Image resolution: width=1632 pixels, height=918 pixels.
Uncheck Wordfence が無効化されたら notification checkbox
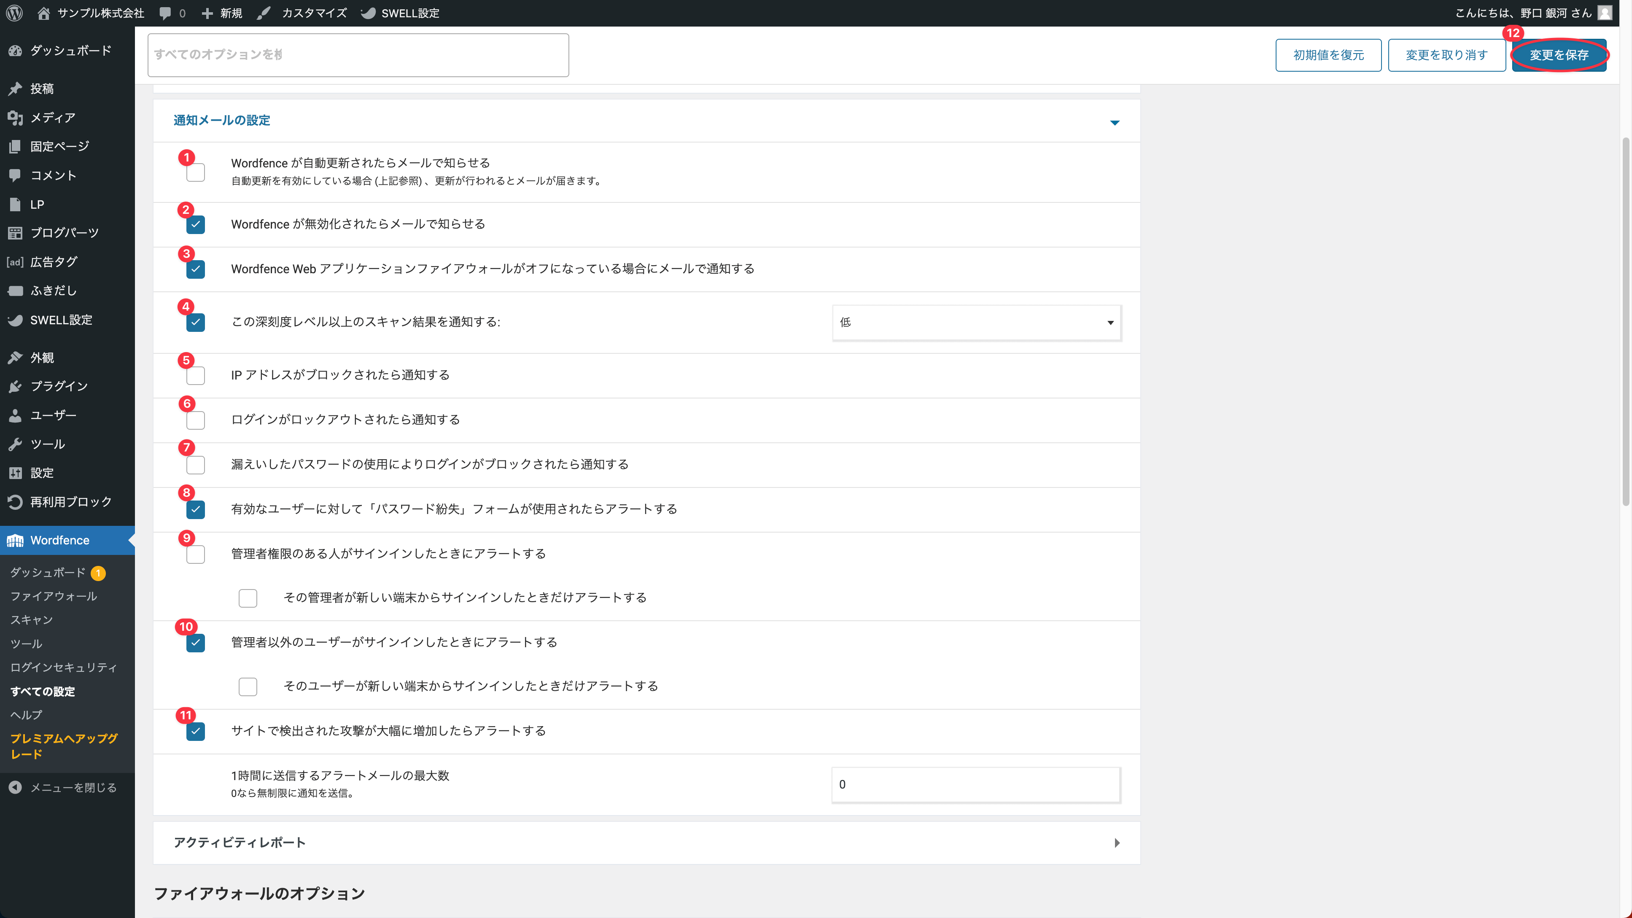click(x=195, y=225)
